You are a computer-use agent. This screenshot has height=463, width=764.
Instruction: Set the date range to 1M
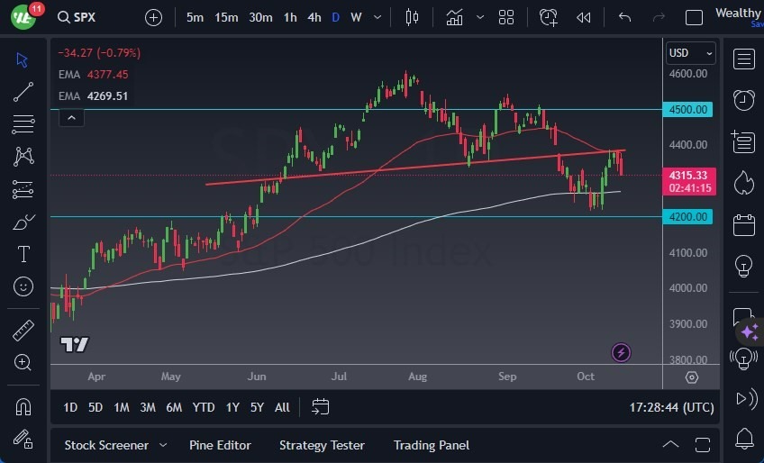pos(122,407)
